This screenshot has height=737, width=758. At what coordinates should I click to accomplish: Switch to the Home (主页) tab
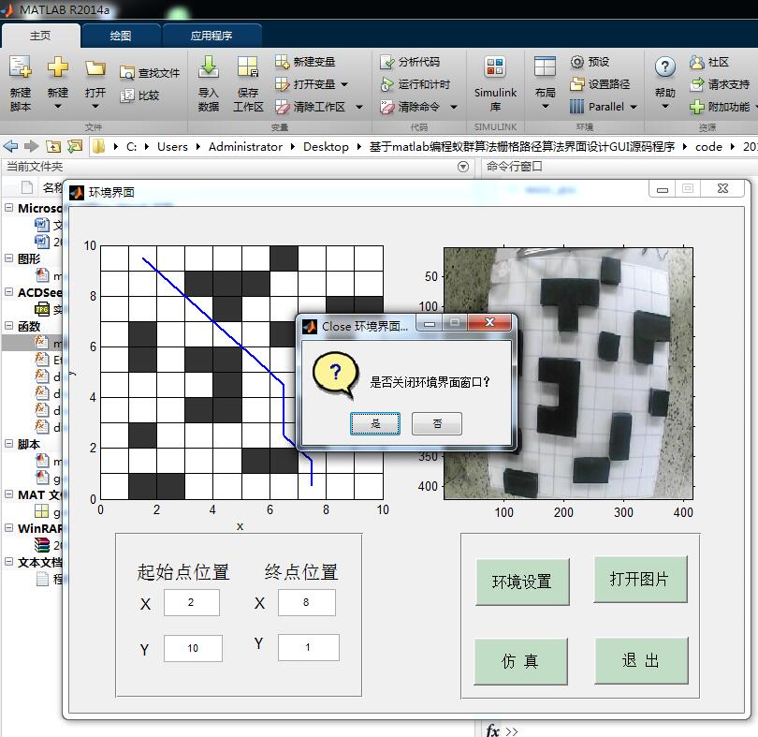pyautogui.click(x=40, y=36)
